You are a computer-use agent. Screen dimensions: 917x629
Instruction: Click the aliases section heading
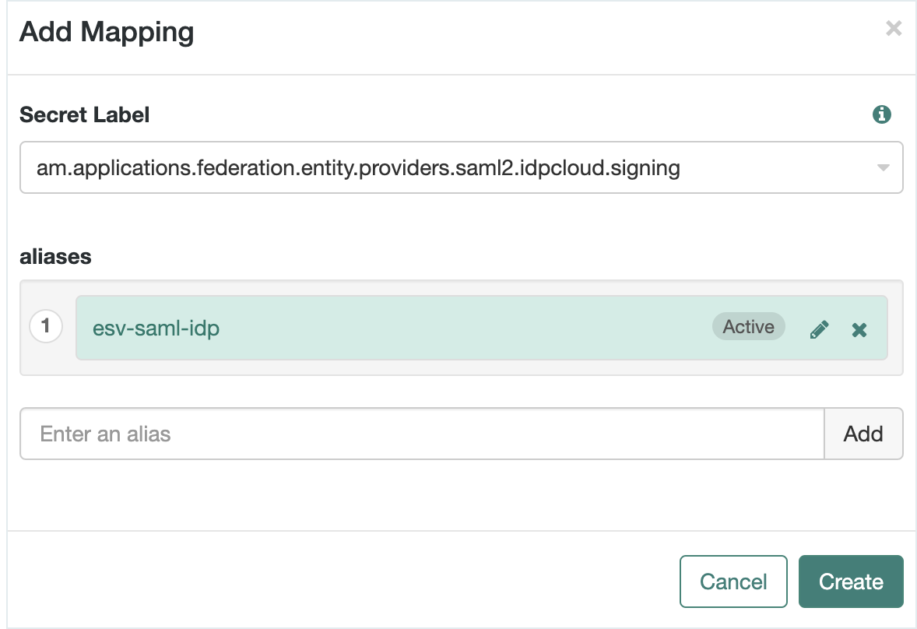pyautogui.click(x=55, y=257)
